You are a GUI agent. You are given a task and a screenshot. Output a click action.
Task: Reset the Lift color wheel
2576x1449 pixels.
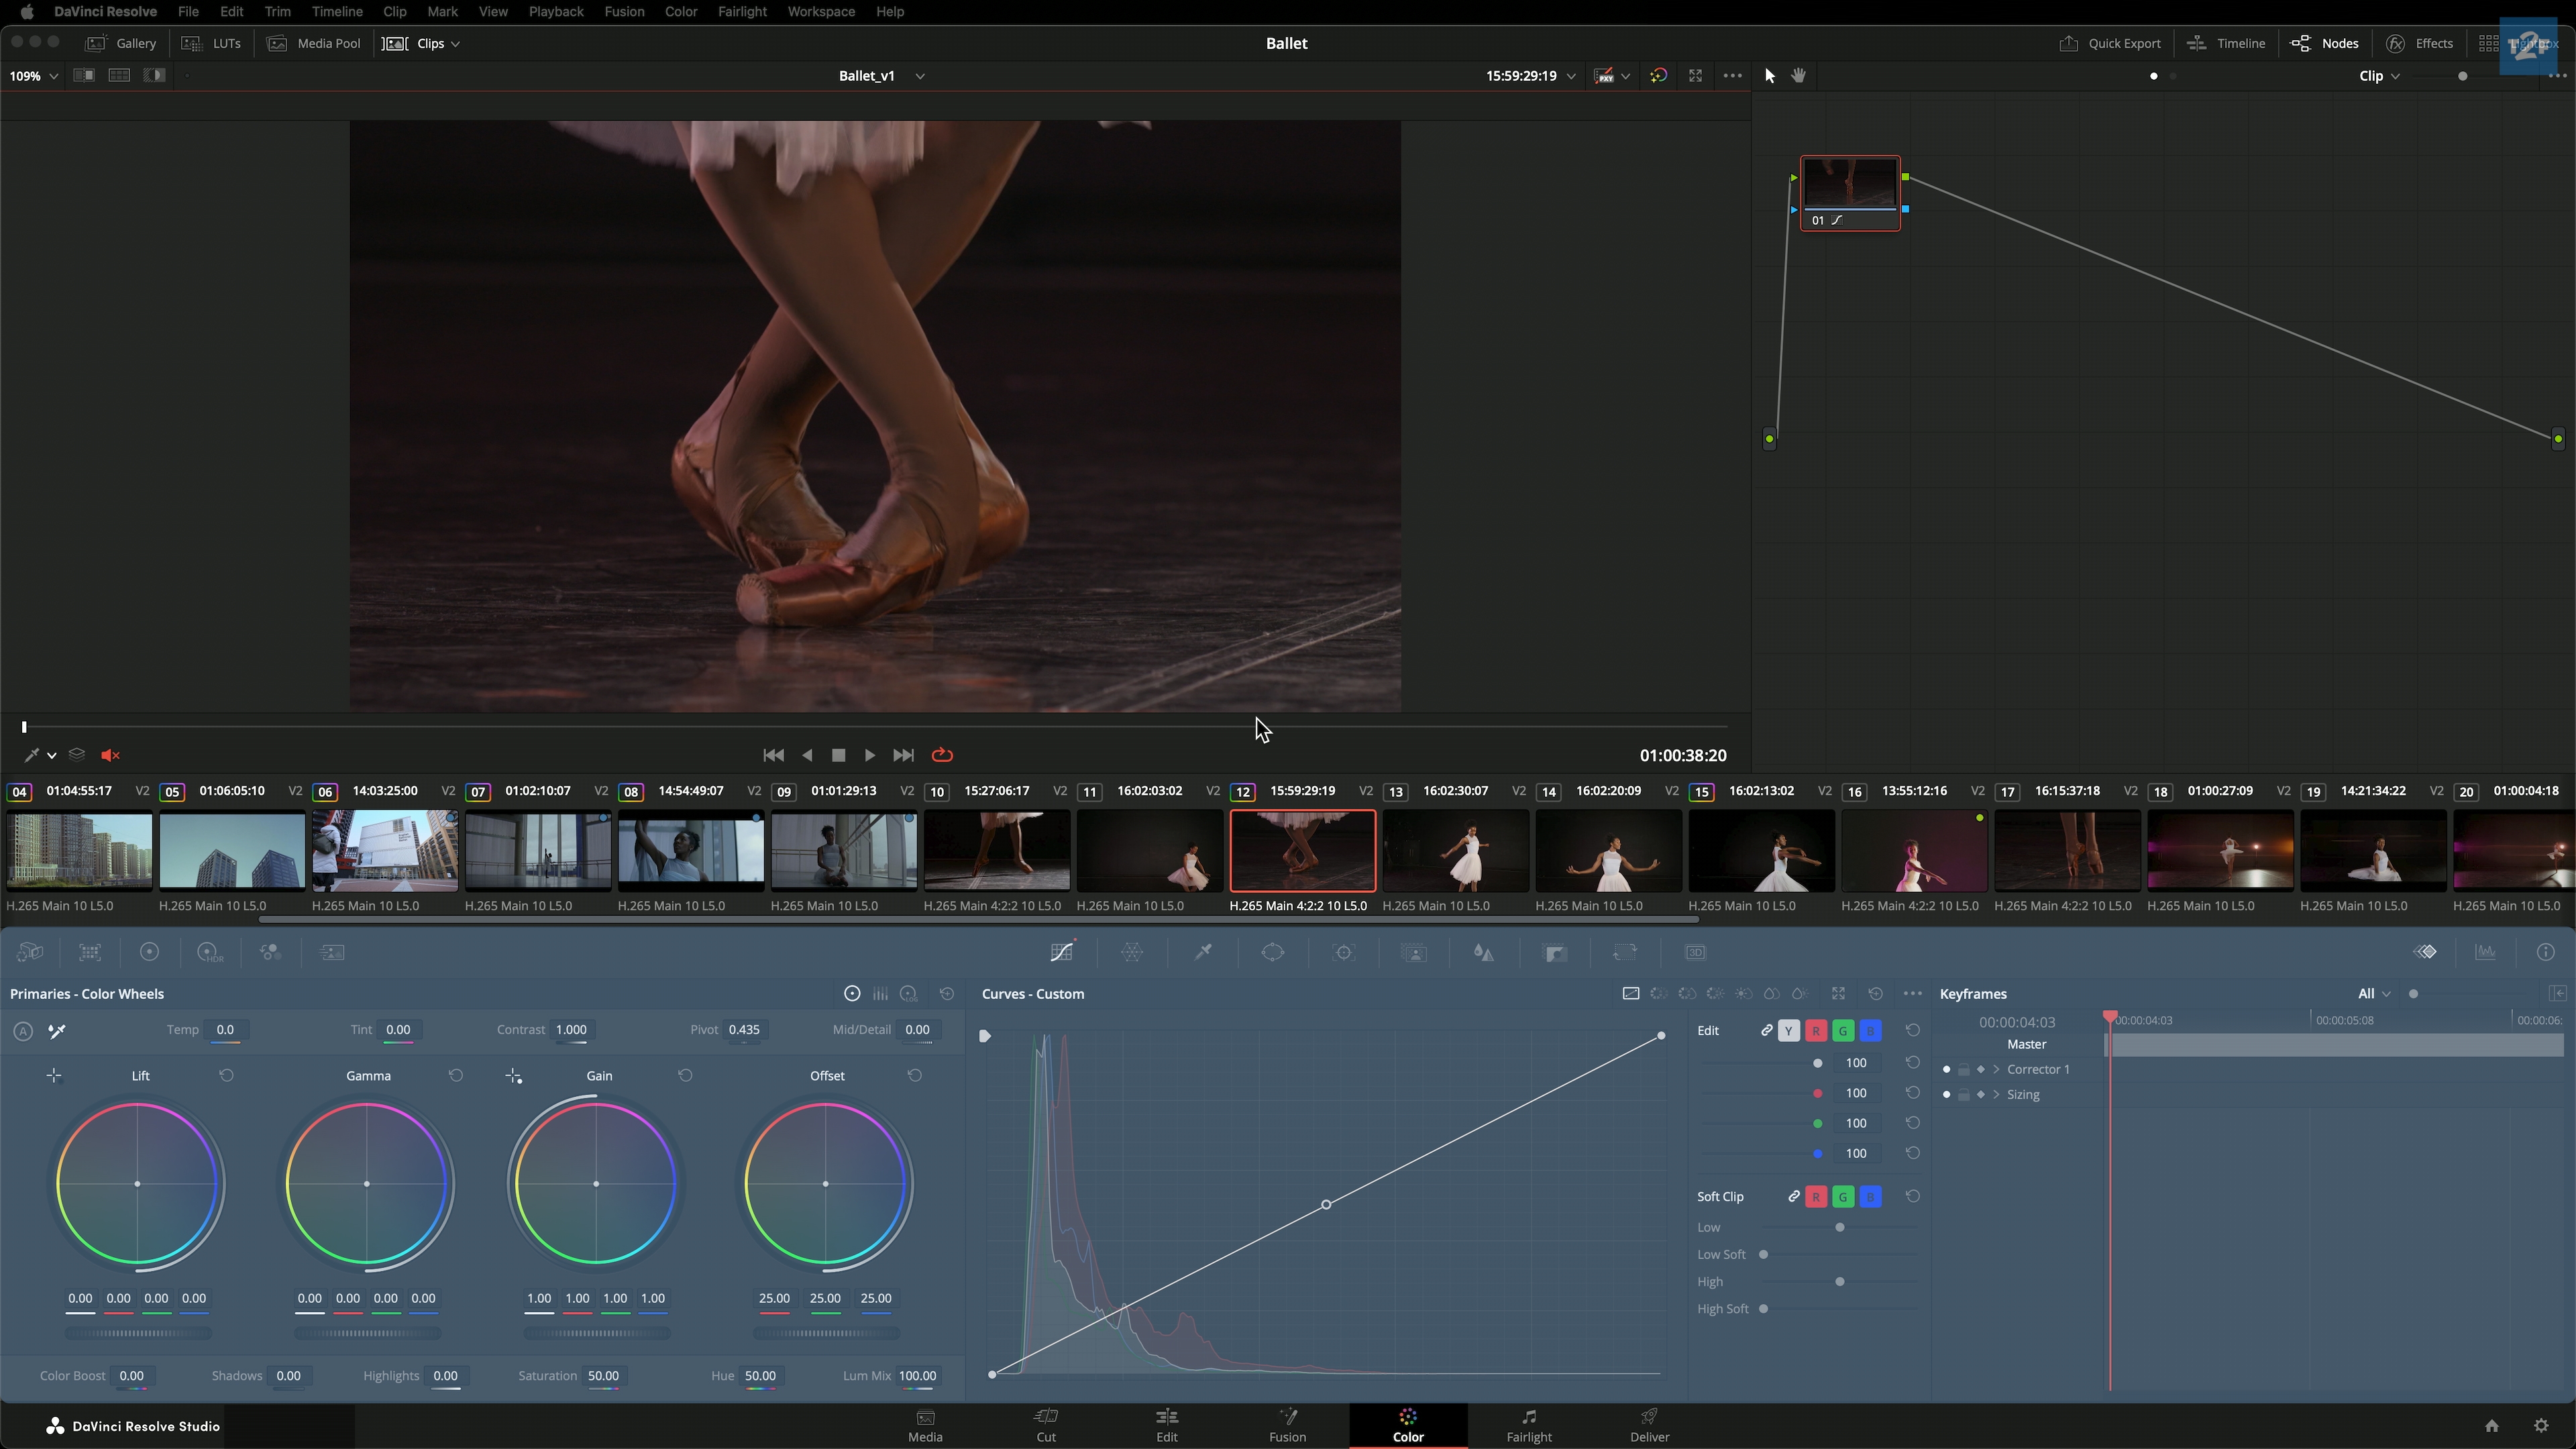[226, 1075]
